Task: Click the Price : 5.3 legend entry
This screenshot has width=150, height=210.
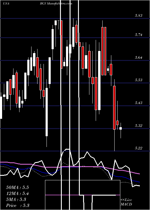Action: pos(18,205)
